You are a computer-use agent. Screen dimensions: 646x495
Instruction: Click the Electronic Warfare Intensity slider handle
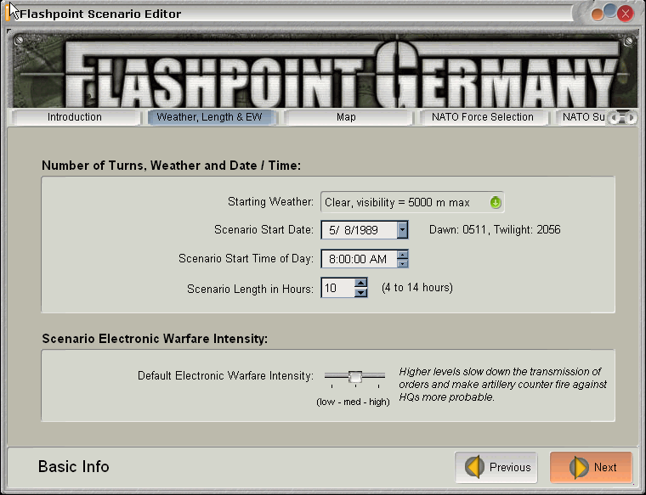click(x=355, y=376)
